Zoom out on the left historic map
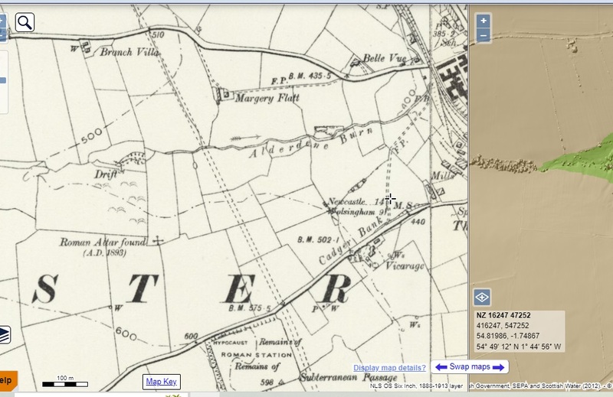This screenshot has width=613, height=397. click(3, 35)
